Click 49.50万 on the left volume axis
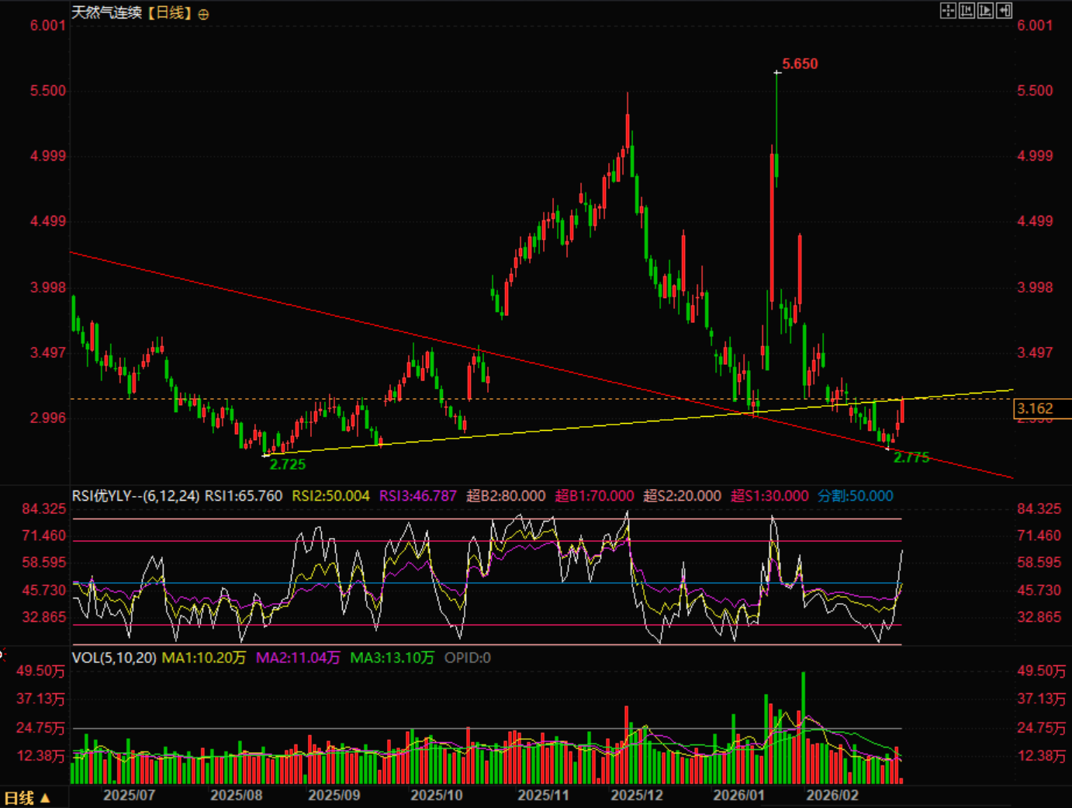This screenshot has width=1072, height=808. [41, 671]
